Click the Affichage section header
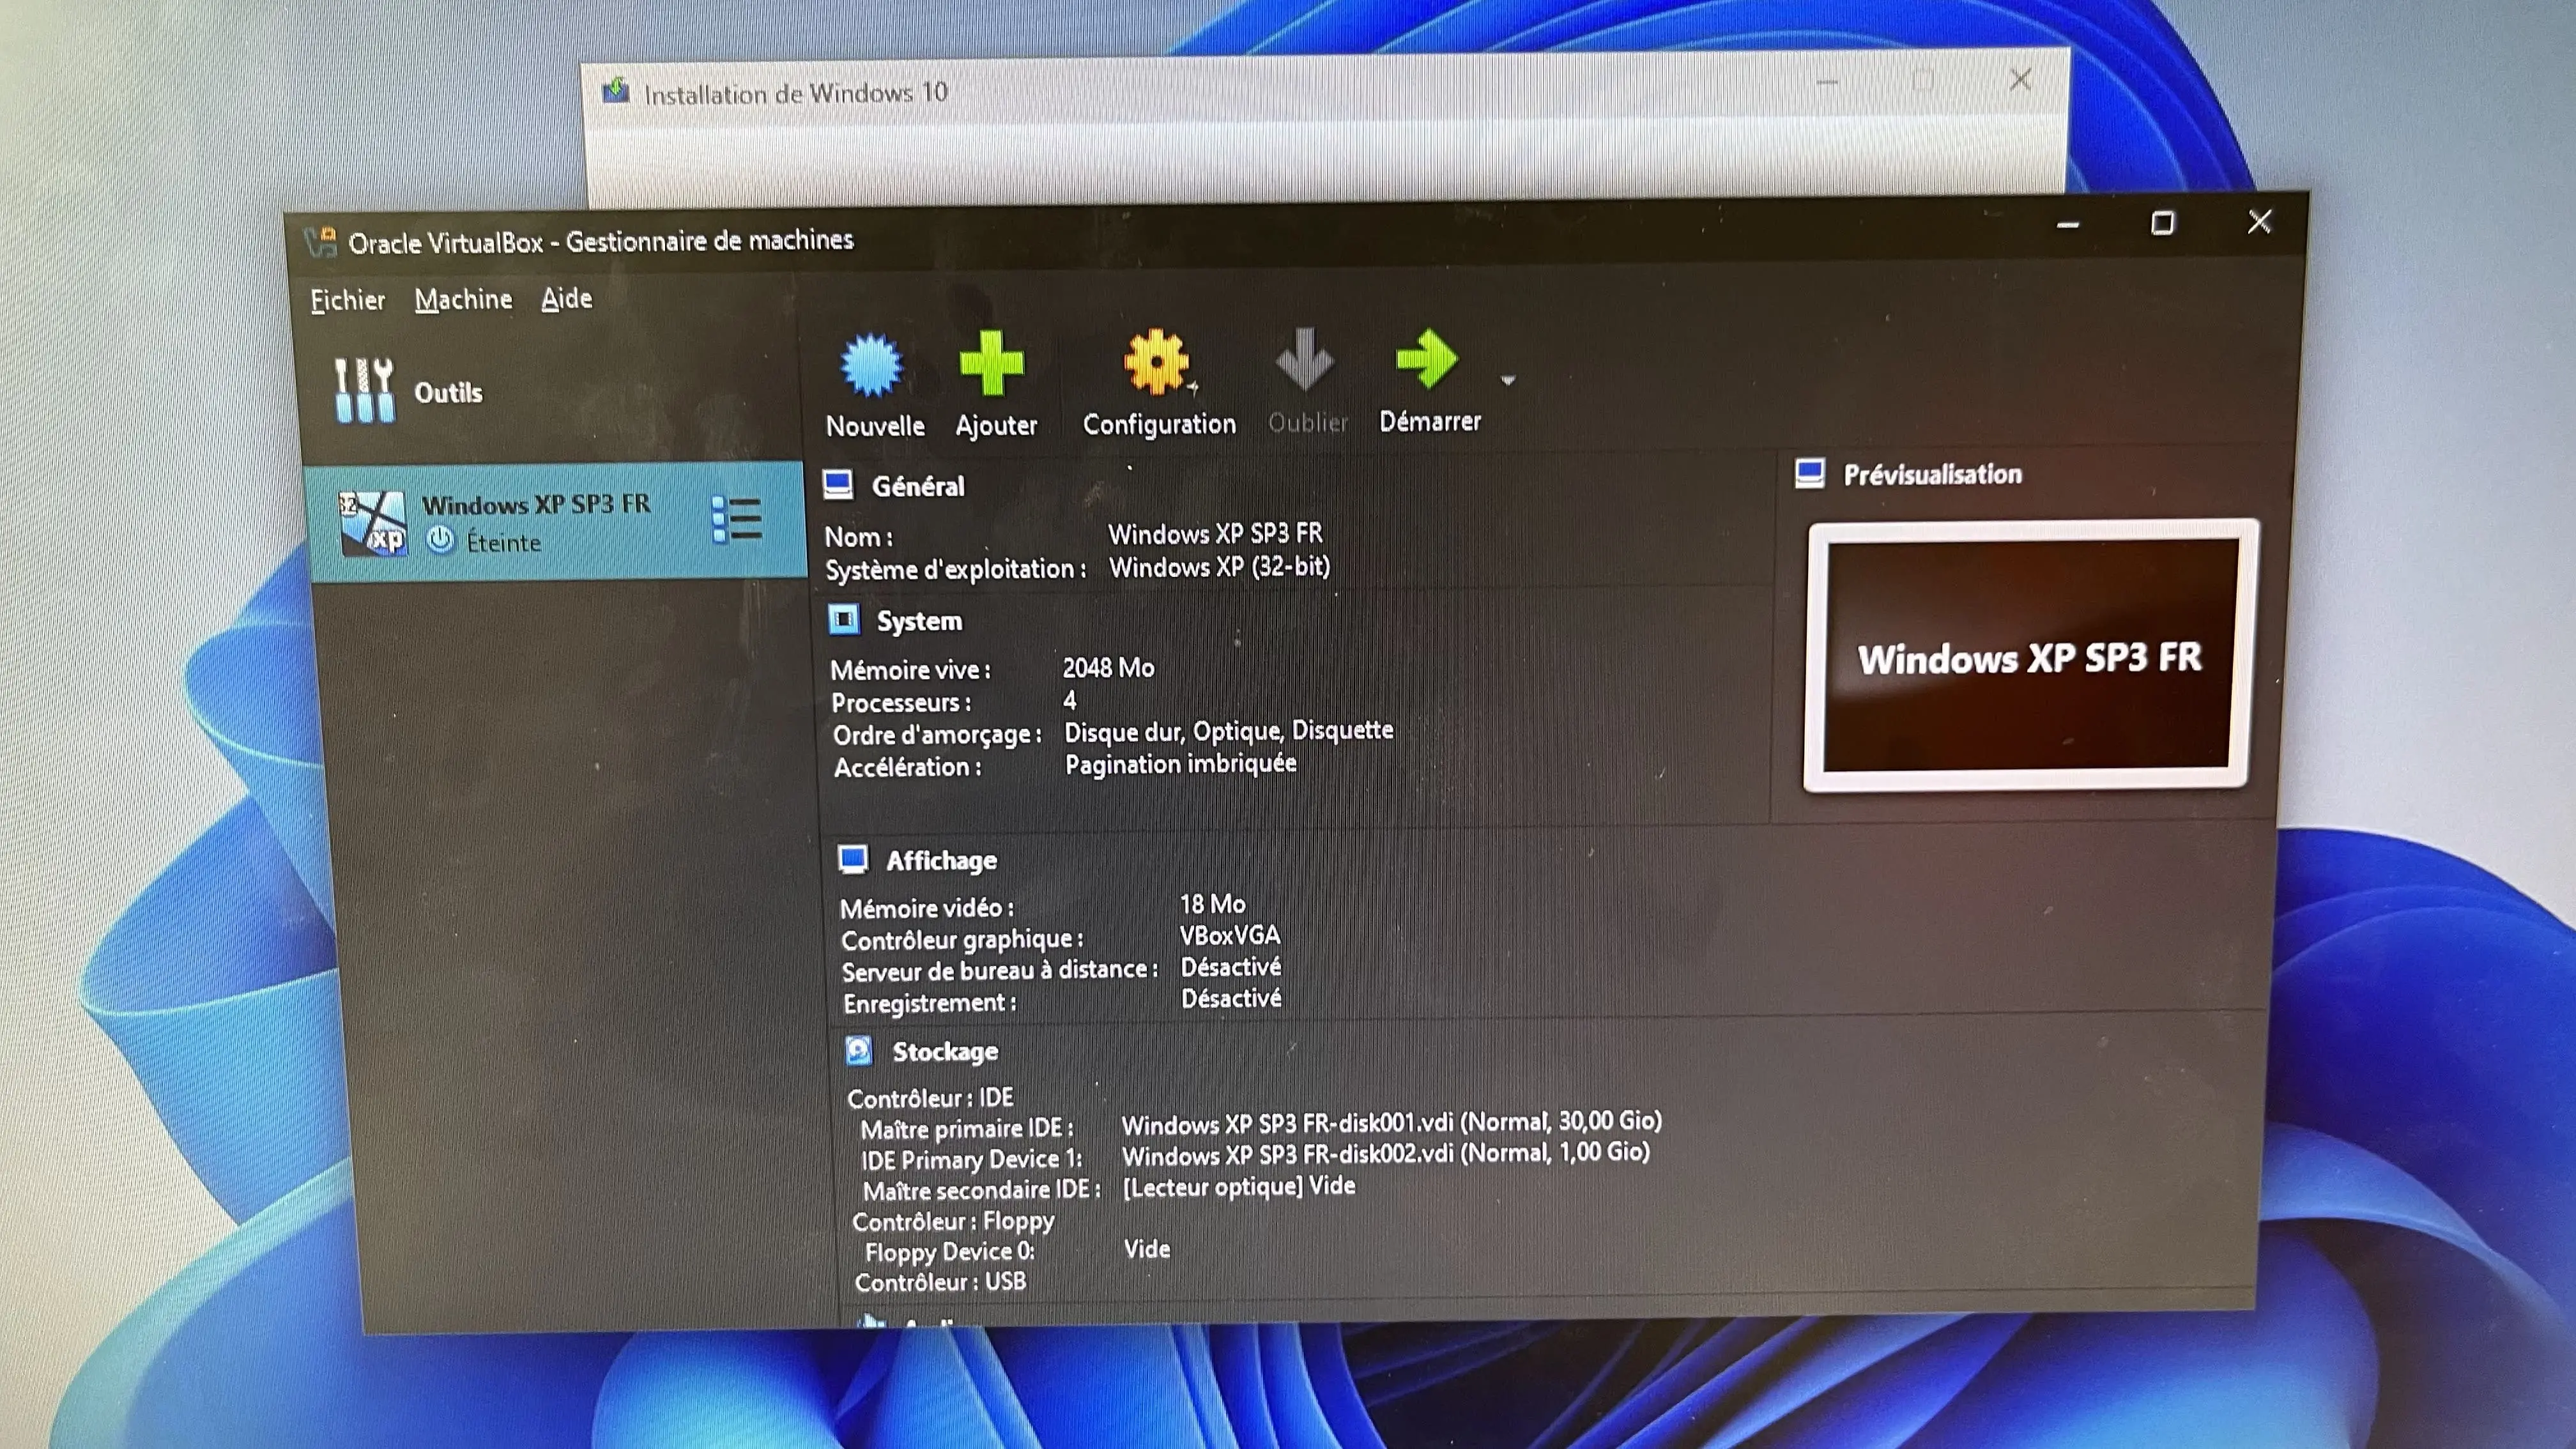Image resolution: width=2576 pixels, height=1449 pixels. pyautogui.click(x=941, y=860)
